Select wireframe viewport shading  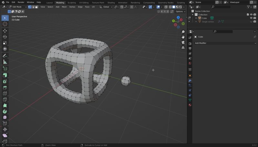click(x=170, y=7)
